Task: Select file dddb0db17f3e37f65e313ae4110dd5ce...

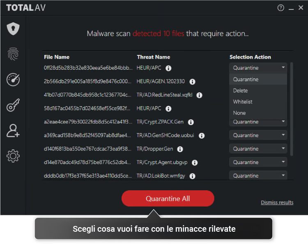Action: [x=88, y=176]
